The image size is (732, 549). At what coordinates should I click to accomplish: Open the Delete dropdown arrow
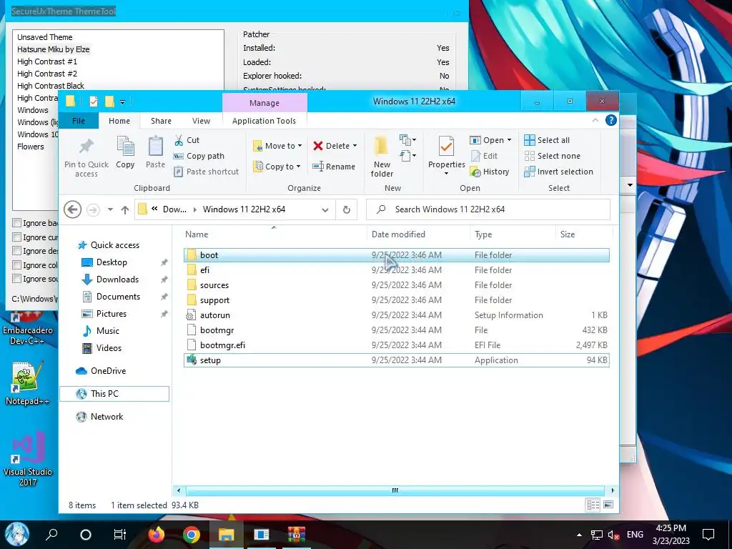pos(355,146)
